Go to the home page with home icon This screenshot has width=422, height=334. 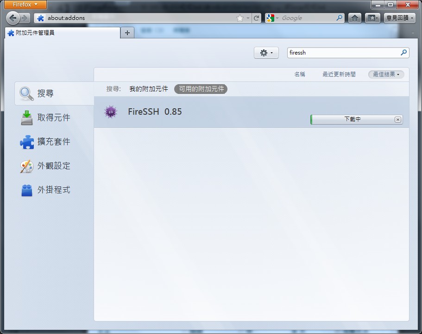pos(355,18)
